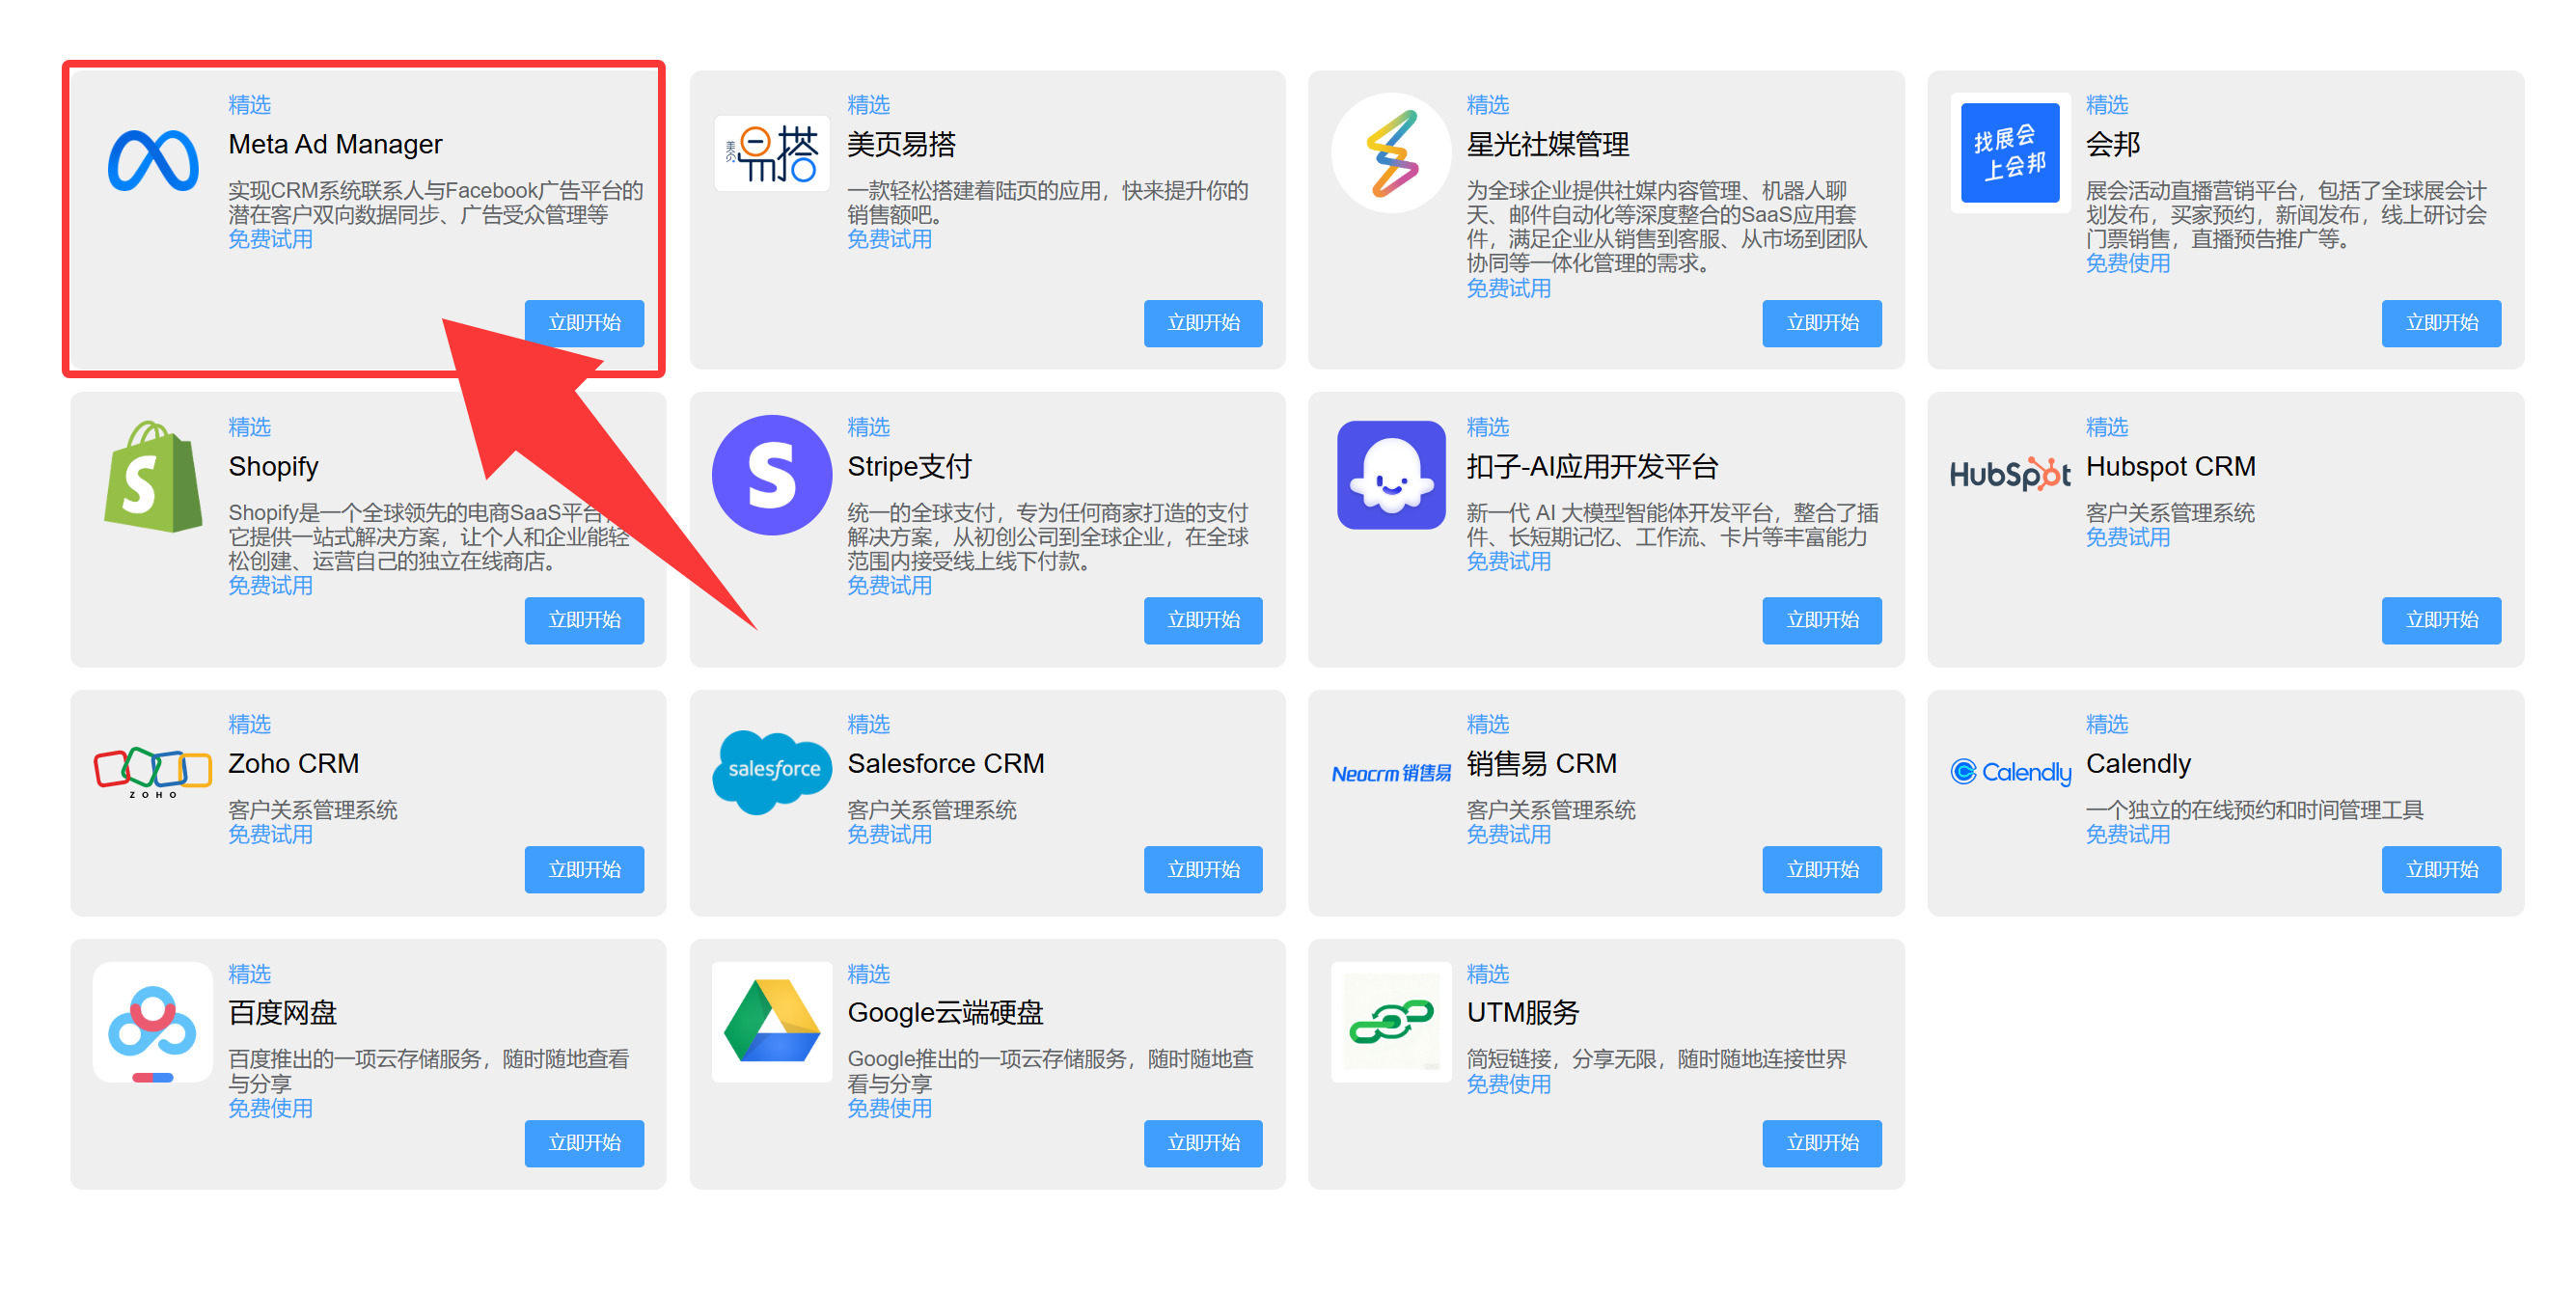Start Shopify via 立即开始 button
This screenshot has width=2576, height=1316.
click(x=584, y=620)
